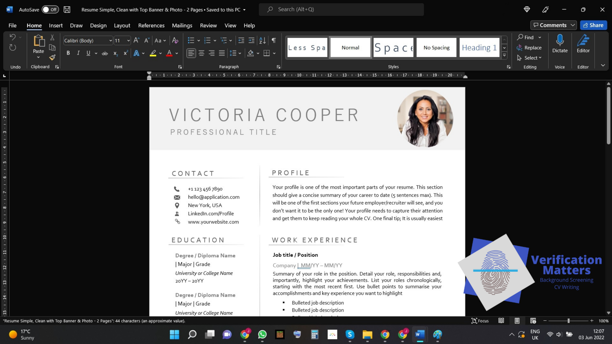The image size is (612, 344).
Task: Click the Format Painter icon
Action: pyautogui.click(x=53, y=57)
